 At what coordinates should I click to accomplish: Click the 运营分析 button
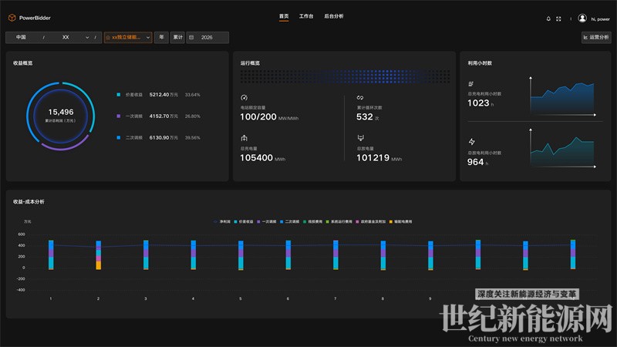coord(595,37)
